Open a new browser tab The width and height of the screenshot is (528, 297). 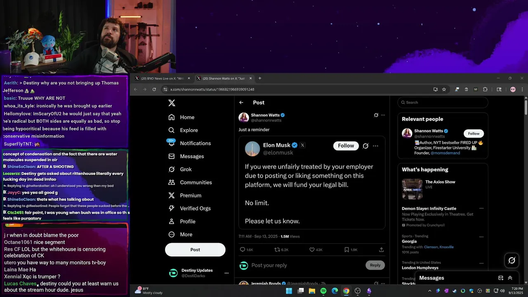coord(260,78)
